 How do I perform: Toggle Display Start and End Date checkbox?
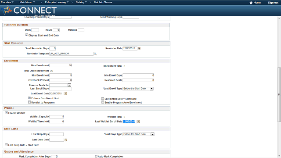(x=27, y=35)
